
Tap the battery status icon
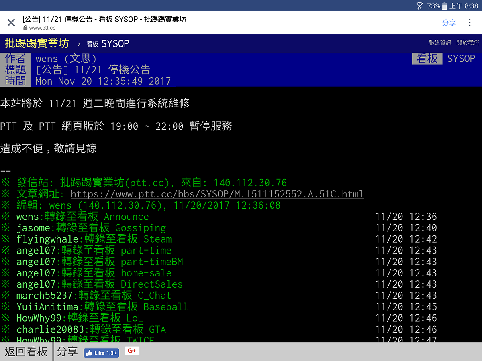444,6
